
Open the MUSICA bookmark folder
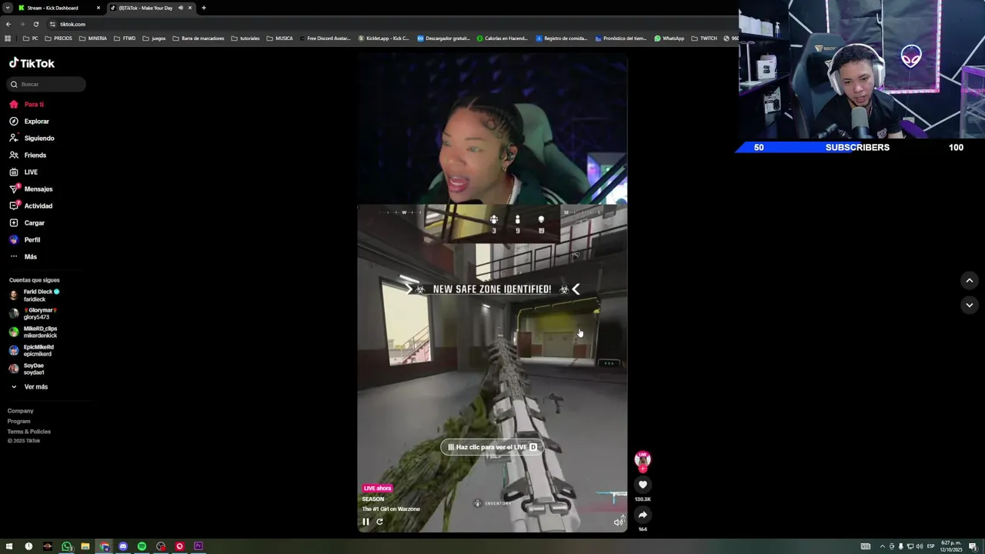[280, 38]
